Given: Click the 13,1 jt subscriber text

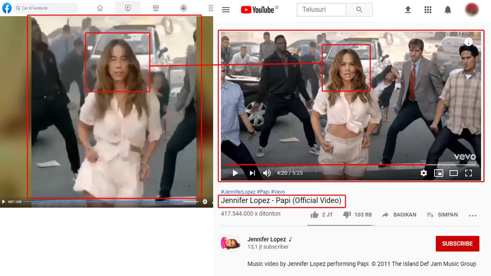Looking at the screenshot, I should tap(268, 247).
